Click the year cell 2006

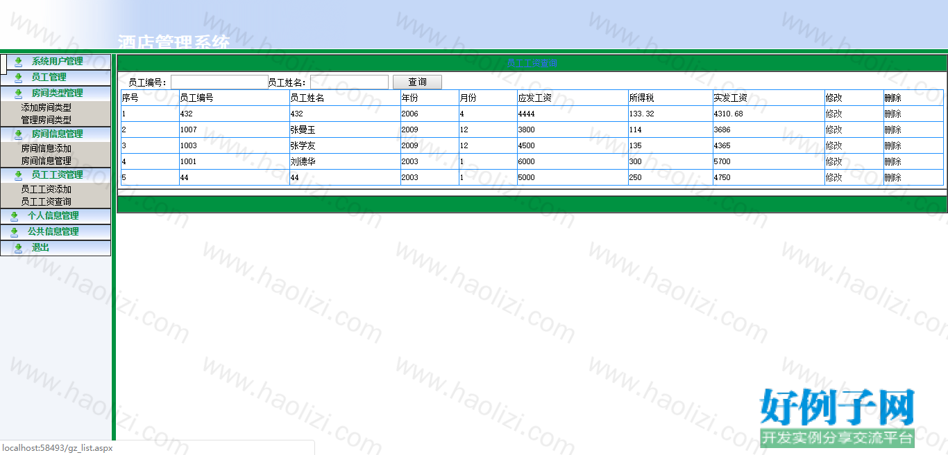(410, 114)
